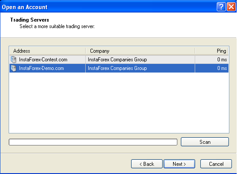Image resolution: width=238 pixels, height=174 pixels.
Task: Select the InstaForex-Demo.com server address
Action: coord(42,68)
